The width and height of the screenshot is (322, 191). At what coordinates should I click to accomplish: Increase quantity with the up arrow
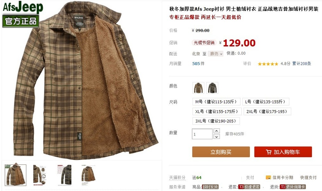(217, 131)
